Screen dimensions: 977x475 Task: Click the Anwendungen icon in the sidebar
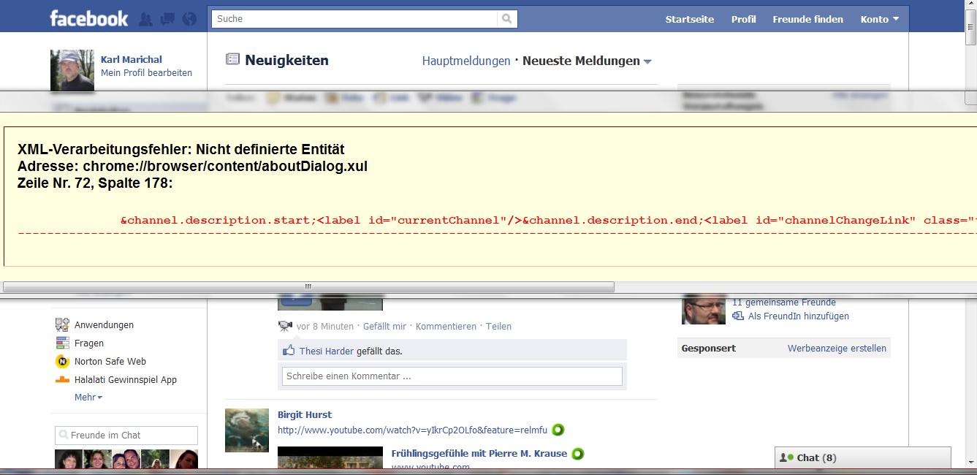[x=62, y=324]
